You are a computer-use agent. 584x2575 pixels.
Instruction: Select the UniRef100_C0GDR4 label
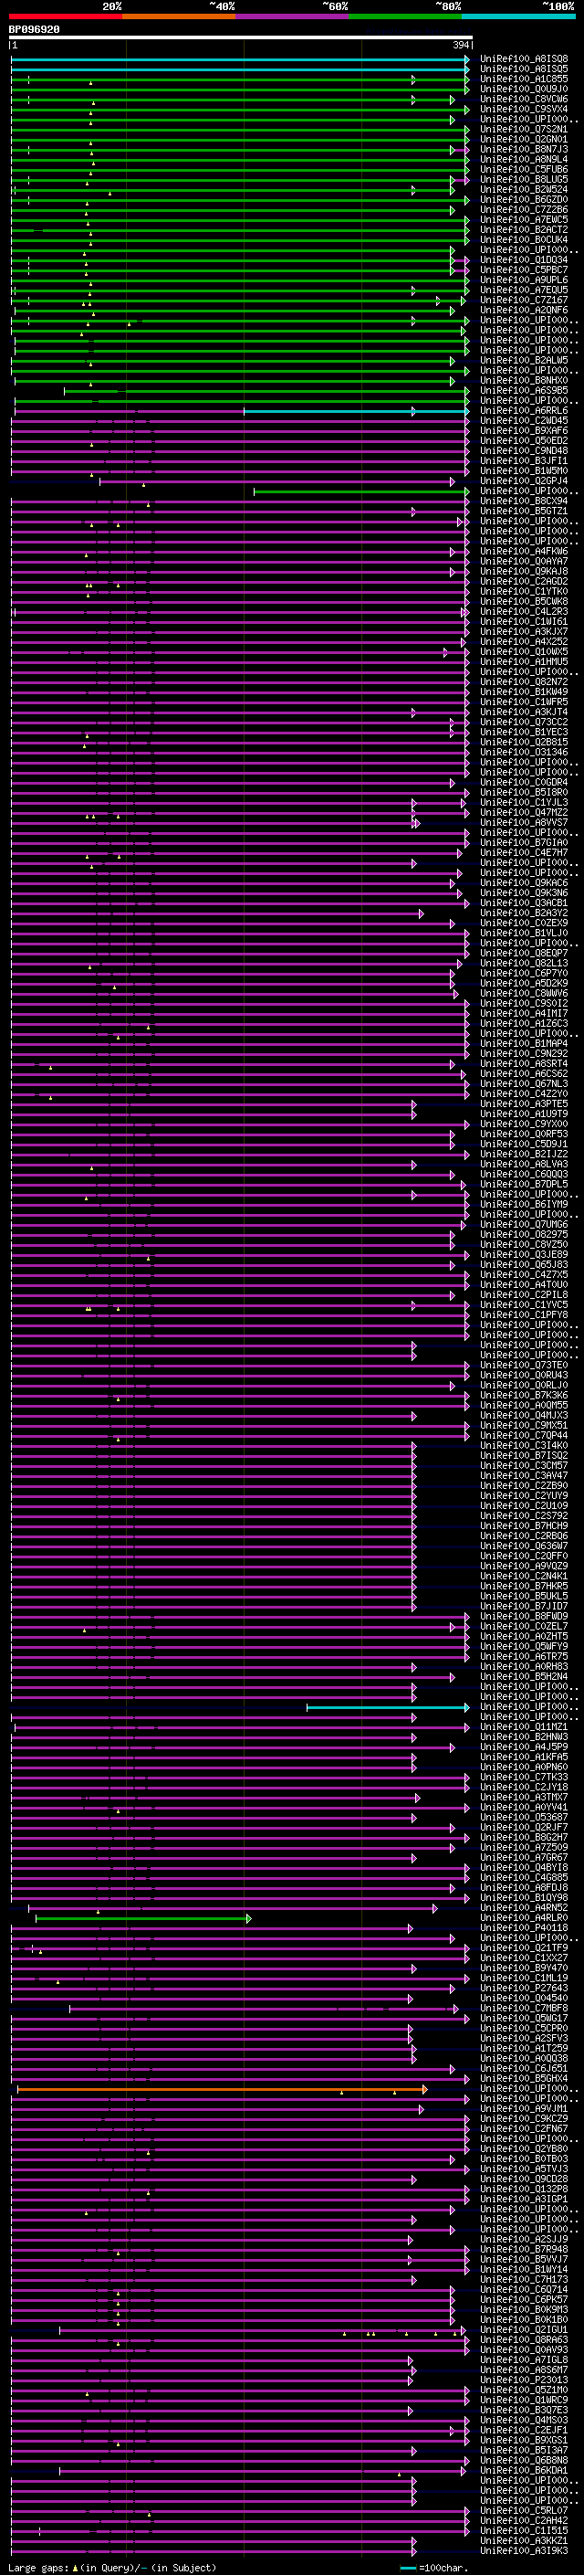523,783
